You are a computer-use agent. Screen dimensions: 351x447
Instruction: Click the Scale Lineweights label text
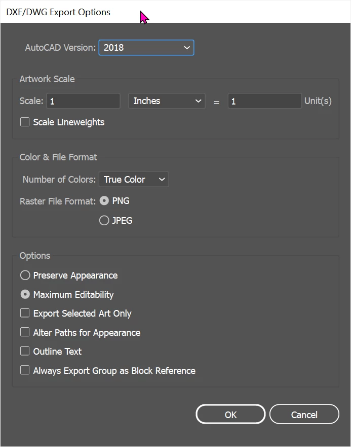pyautogui.click(x=69, y=122)
